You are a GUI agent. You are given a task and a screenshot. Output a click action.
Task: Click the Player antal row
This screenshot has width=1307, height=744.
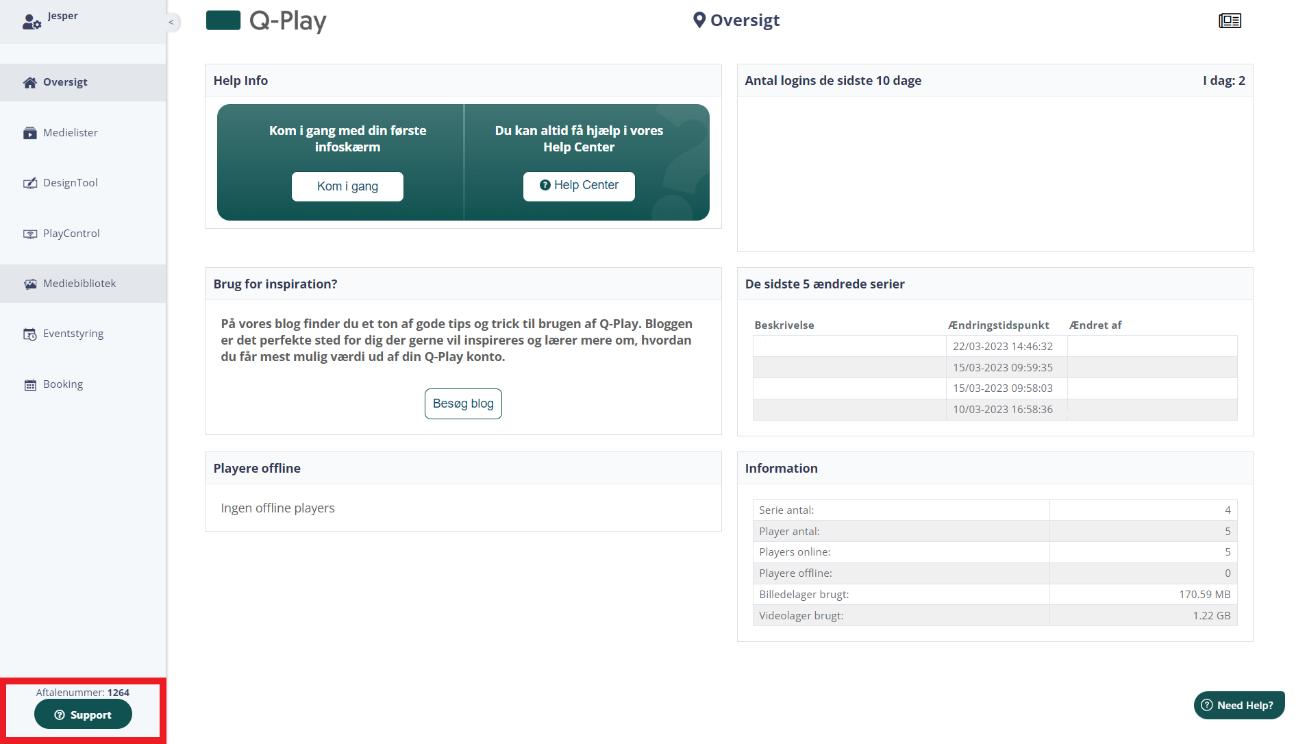[x=995, y=532]
